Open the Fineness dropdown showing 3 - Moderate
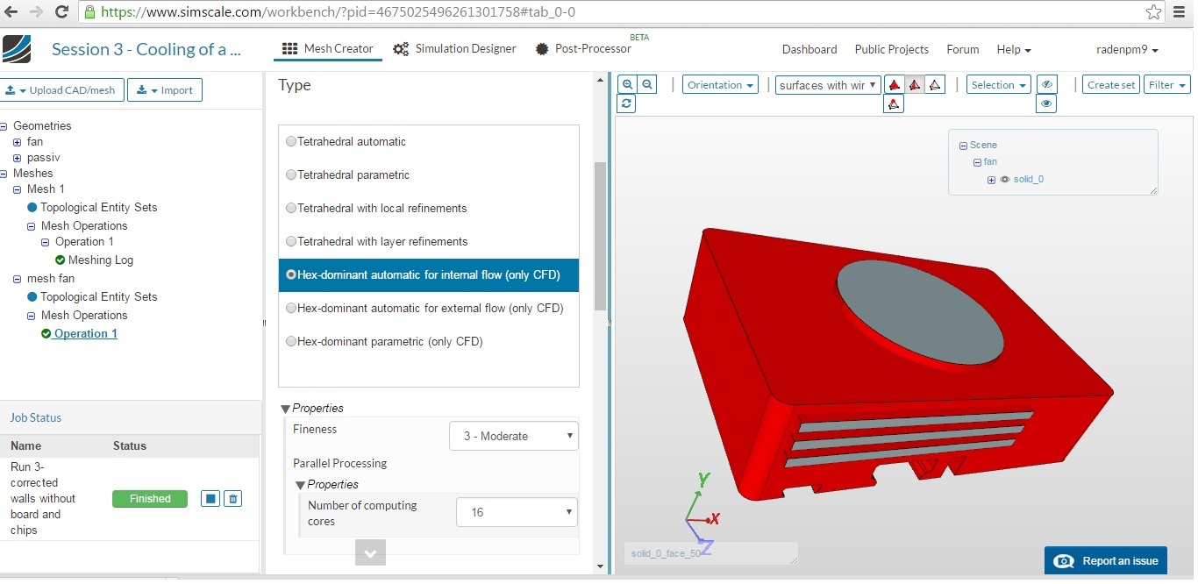Viewport: 1198px width, 584px height. pos(514,436)
